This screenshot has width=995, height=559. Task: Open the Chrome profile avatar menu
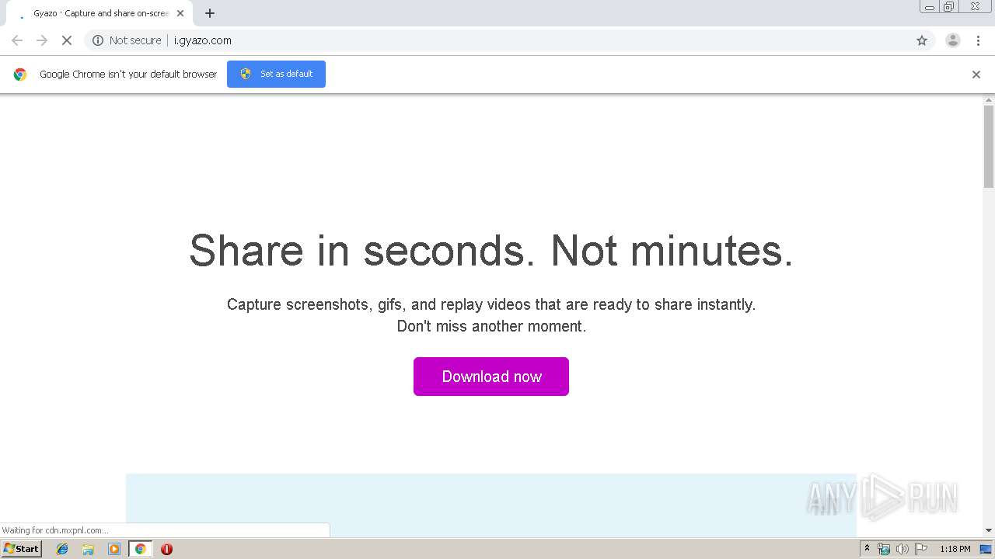tap(952, 40)
